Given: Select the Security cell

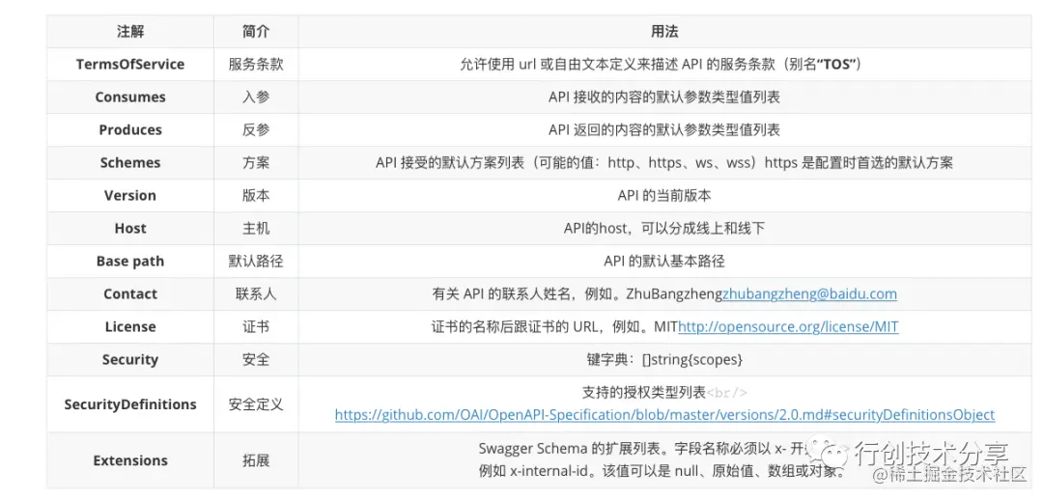Looking at the screenshot, I should (129, 360).
